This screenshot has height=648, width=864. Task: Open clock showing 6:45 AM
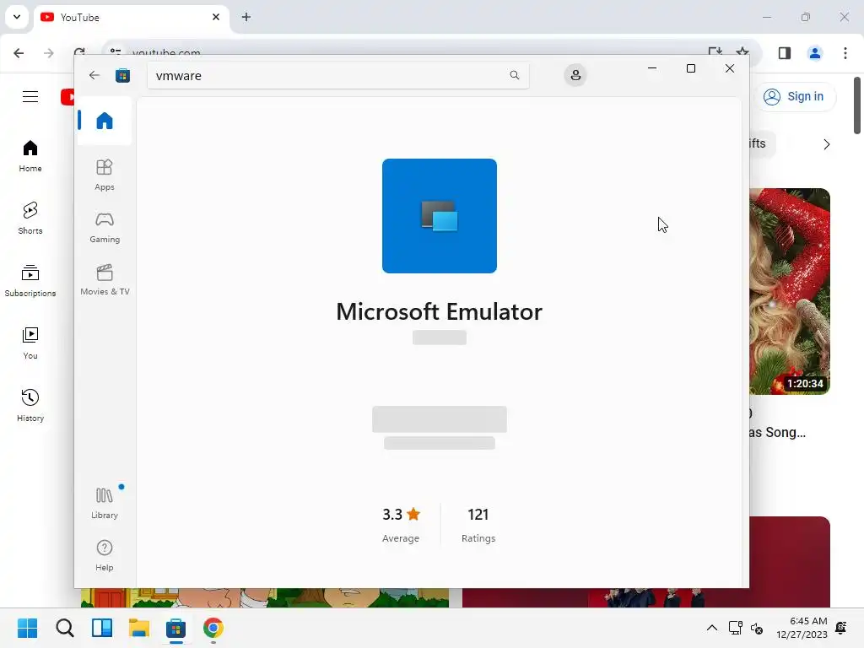802,628
